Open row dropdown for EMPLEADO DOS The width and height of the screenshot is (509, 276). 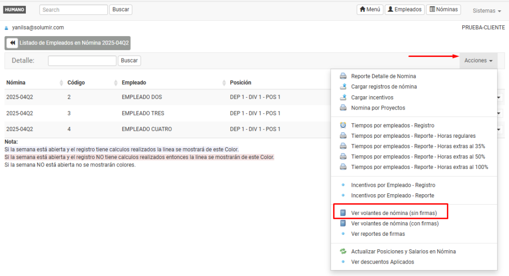499,98
